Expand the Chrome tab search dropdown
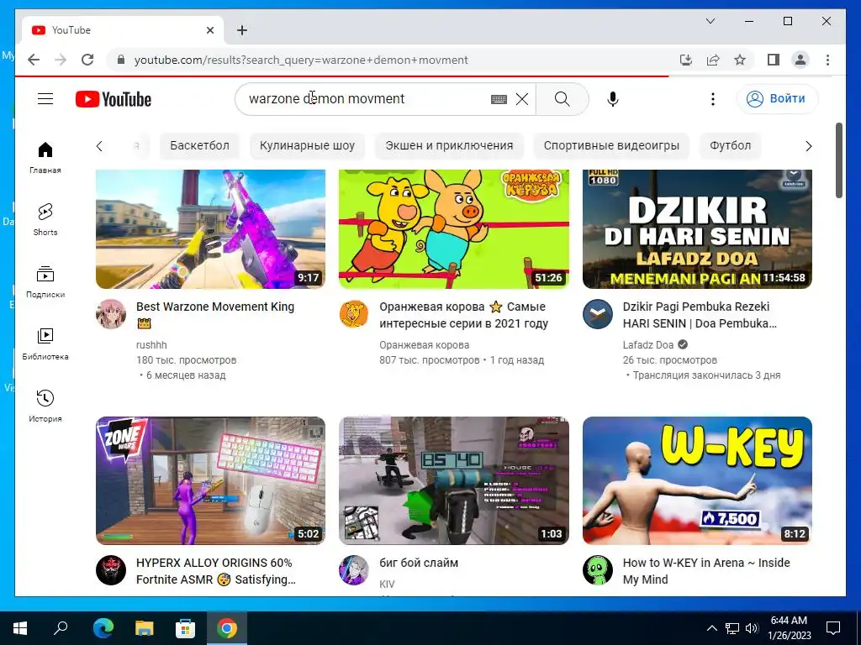Screen dimensions: 861x645 710,21
